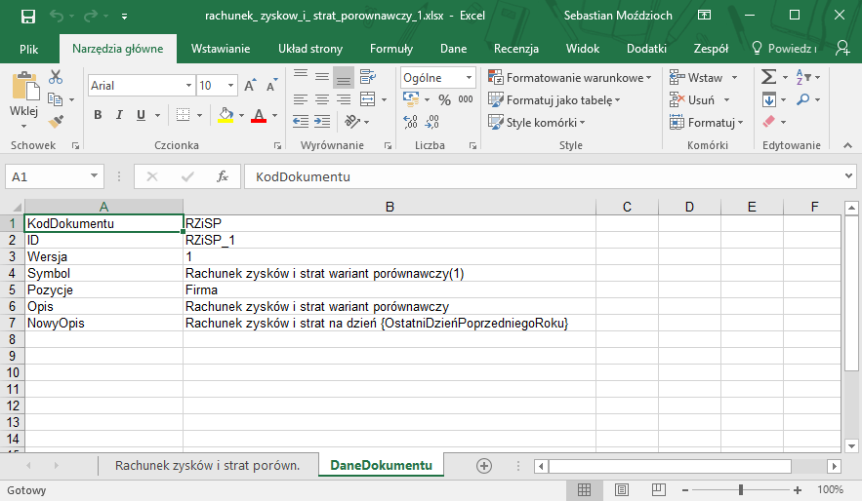Toggle italic formatting
This screenshot has width=862, height=501.
tap(119, 115)
